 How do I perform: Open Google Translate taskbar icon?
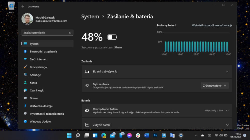[x=172, y=136]
